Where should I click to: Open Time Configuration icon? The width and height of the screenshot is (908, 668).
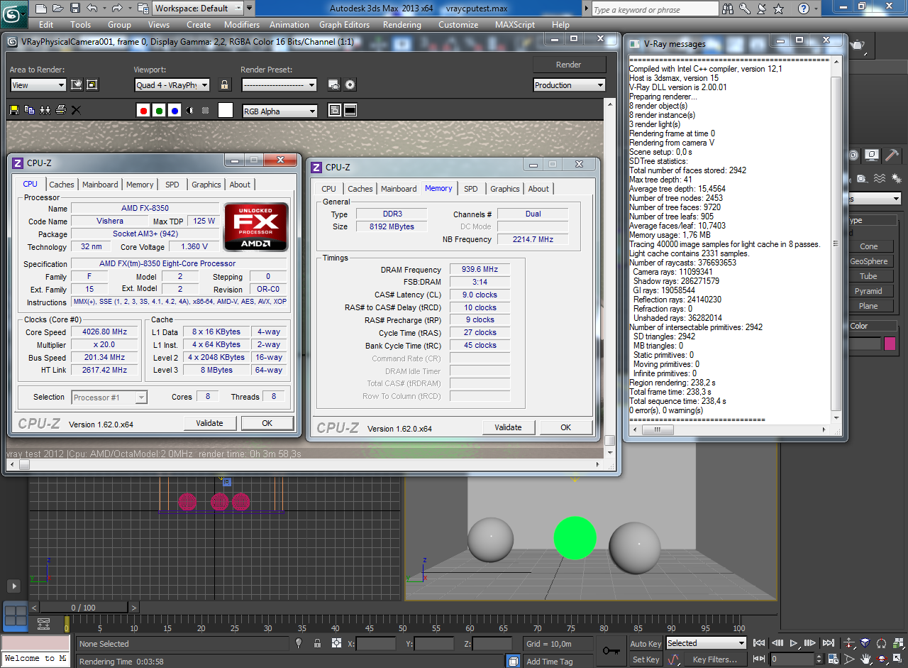(832, 659)
